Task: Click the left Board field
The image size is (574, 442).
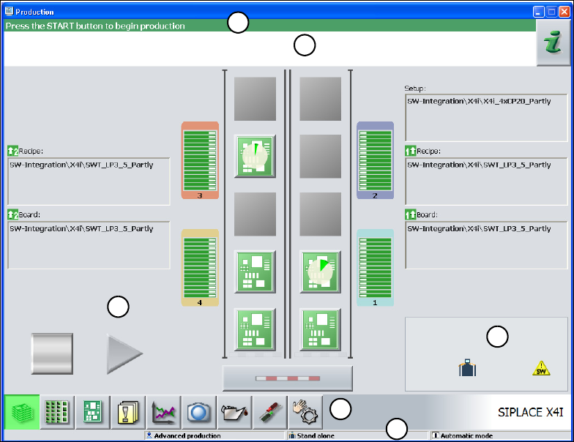Action: (89, 245)
